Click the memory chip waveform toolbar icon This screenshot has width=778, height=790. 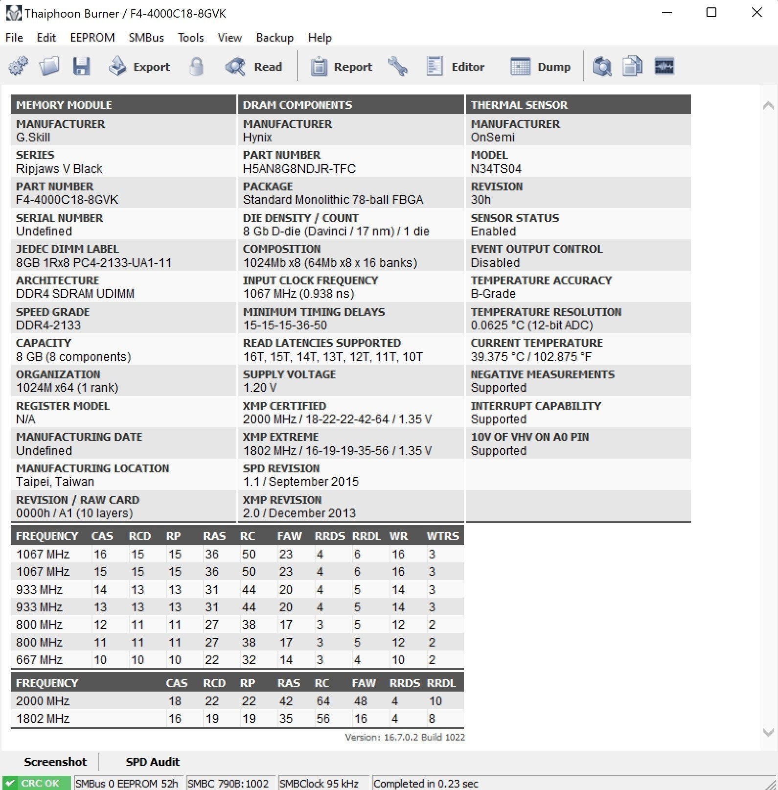(664, 66)
